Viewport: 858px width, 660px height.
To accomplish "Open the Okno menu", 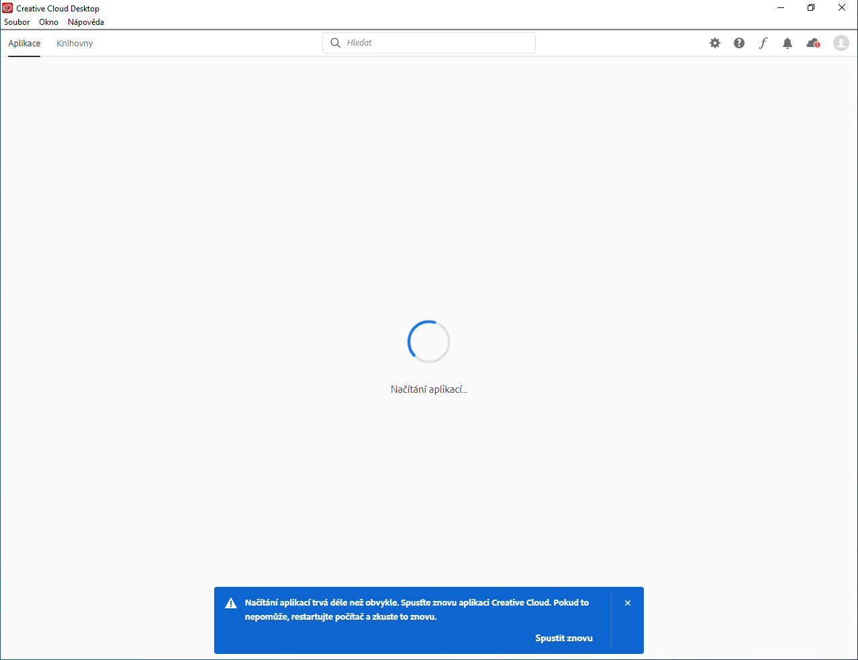I will click(x=48, y=22).
